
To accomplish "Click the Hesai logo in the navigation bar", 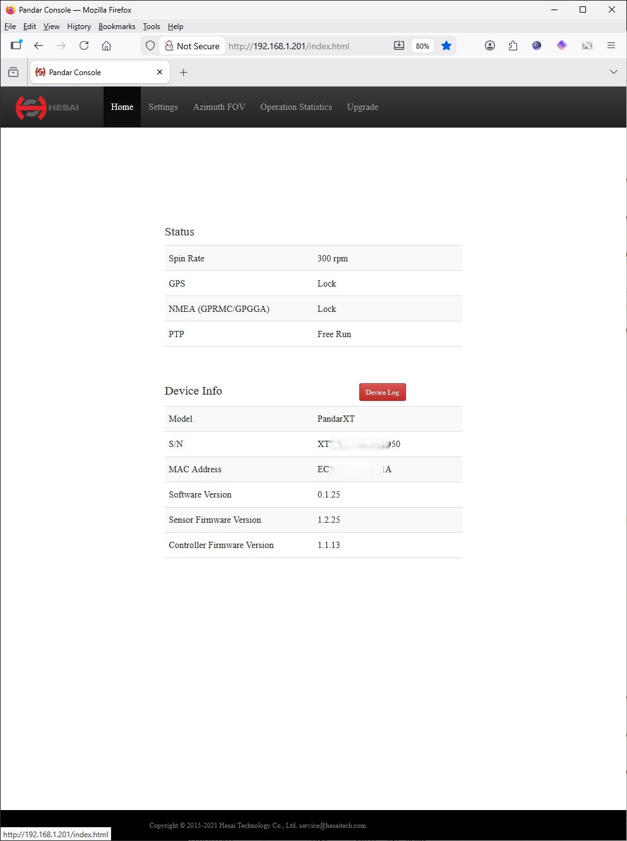I will click(x=47, y=107).
